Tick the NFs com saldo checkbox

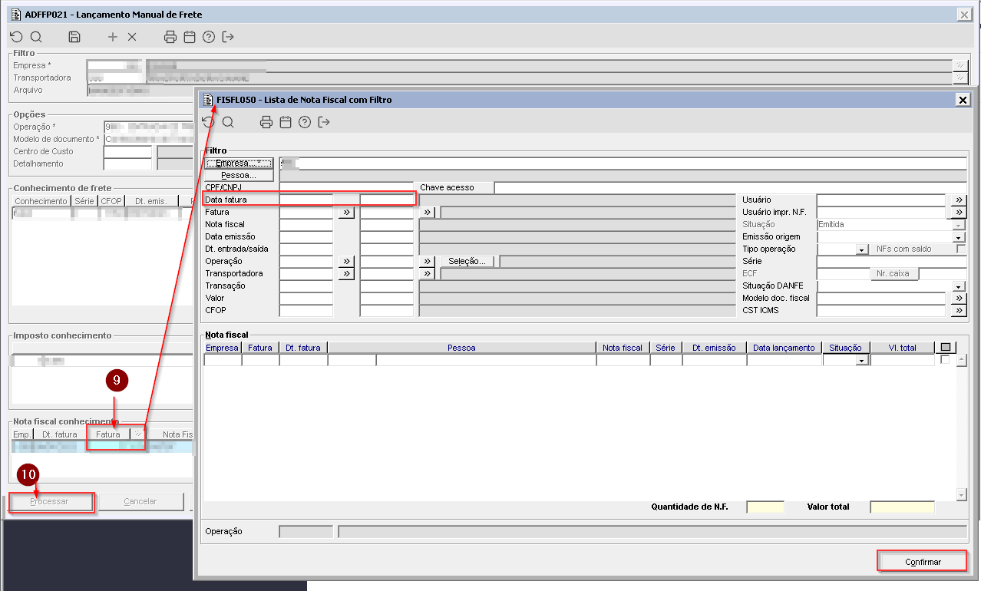pos(961,249)
